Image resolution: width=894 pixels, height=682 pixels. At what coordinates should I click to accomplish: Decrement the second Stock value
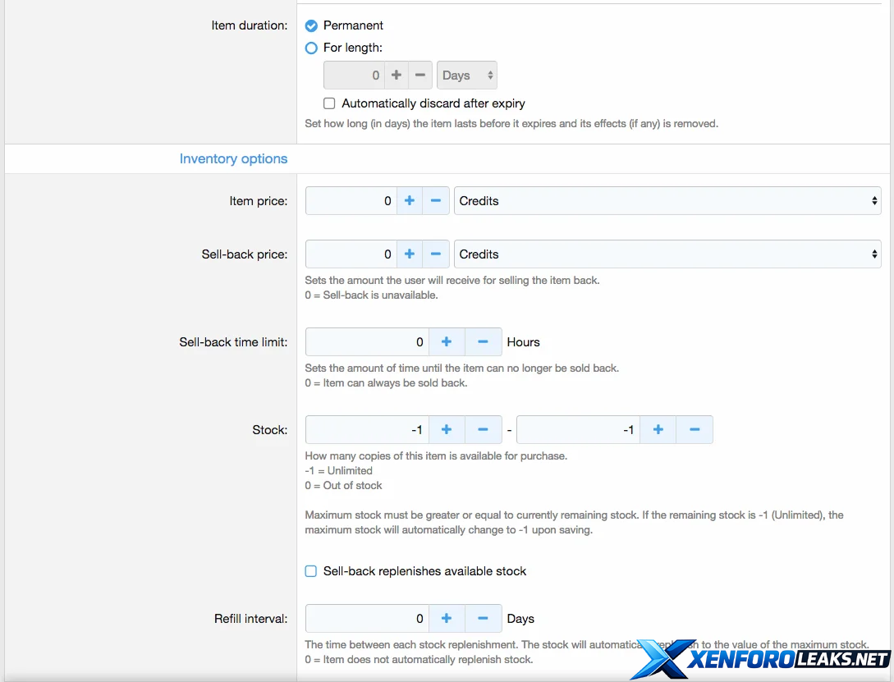pyautogui.click(x=695, y=430)
